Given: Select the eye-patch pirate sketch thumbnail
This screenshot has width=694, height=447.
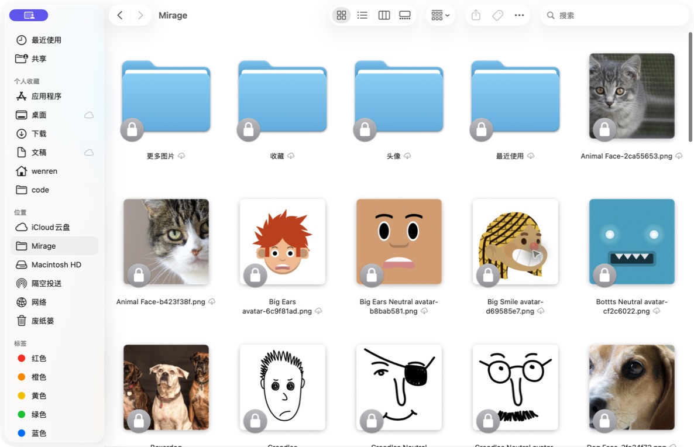Looking at the screenshot, I should (398, 387).
